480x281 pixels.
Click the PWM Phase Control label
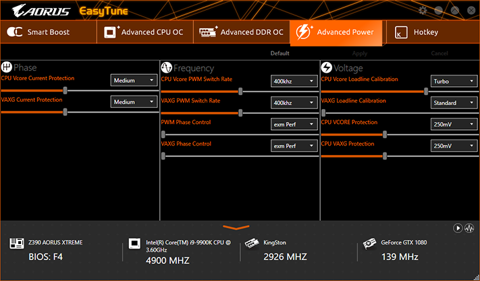186,122
